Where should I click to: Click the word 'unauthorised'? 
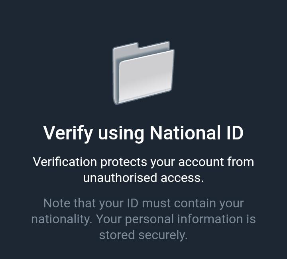click(x=120, y=178)
